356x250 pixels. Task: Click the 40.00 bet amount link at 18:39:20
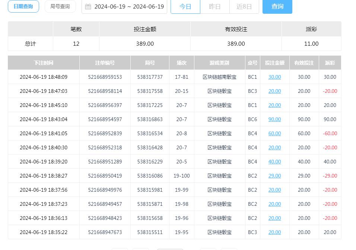pos(274,162)
